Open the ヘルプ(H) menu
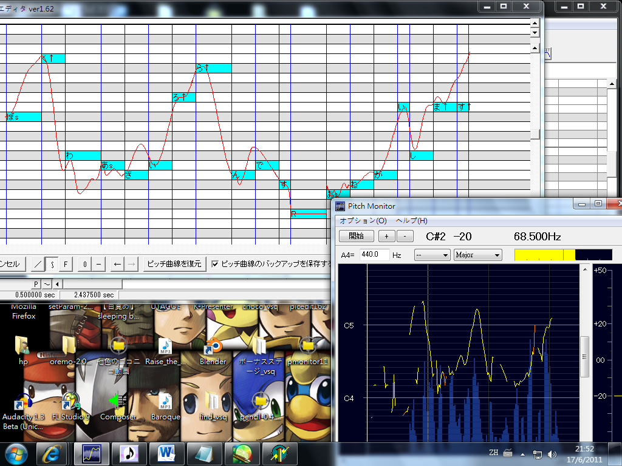This screenshot has width=622, height=466. pyautogui.click(x=411, y=221)
